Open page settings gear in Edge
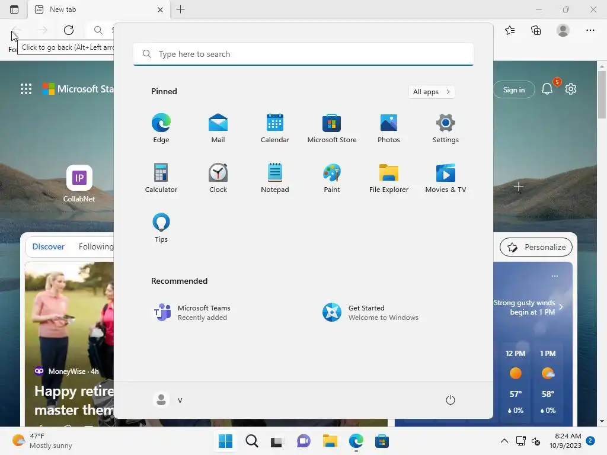Screen dimensions: 607x455 point(571,89)
